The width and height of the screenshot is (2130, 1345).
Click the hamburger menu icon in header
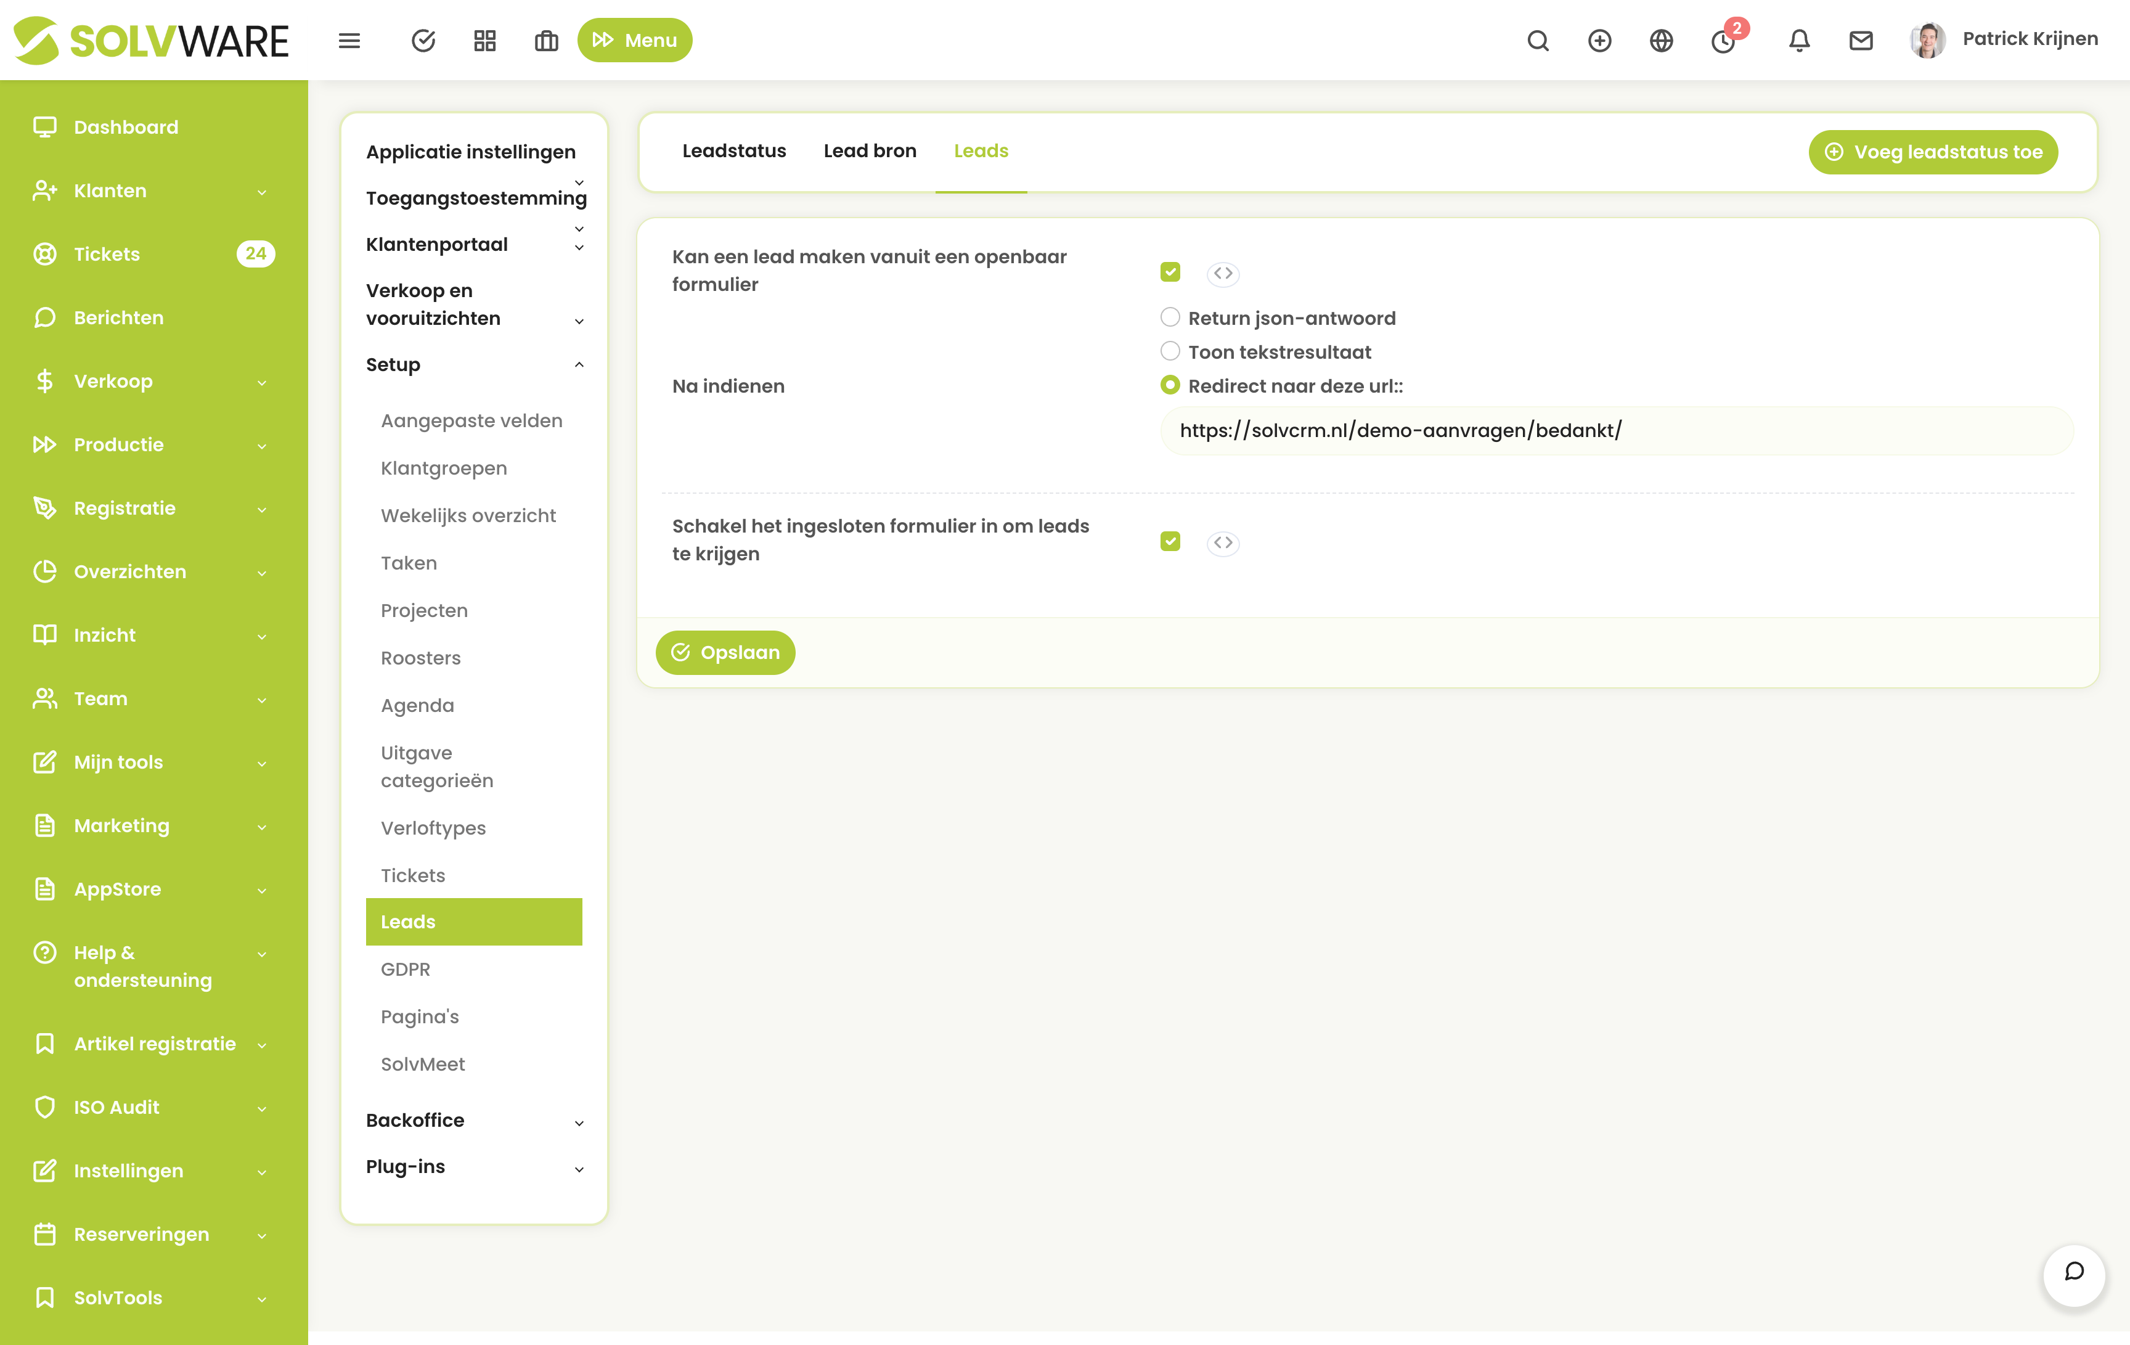tap(348, 41)
